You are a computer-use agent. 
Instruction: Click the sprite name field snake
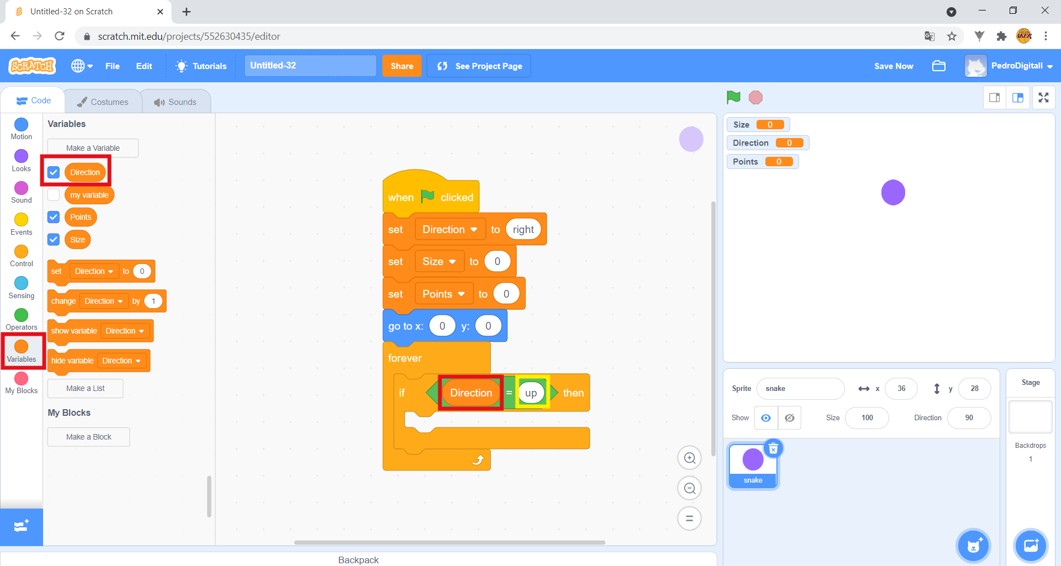pyautogui.click(x=800, y=389)
